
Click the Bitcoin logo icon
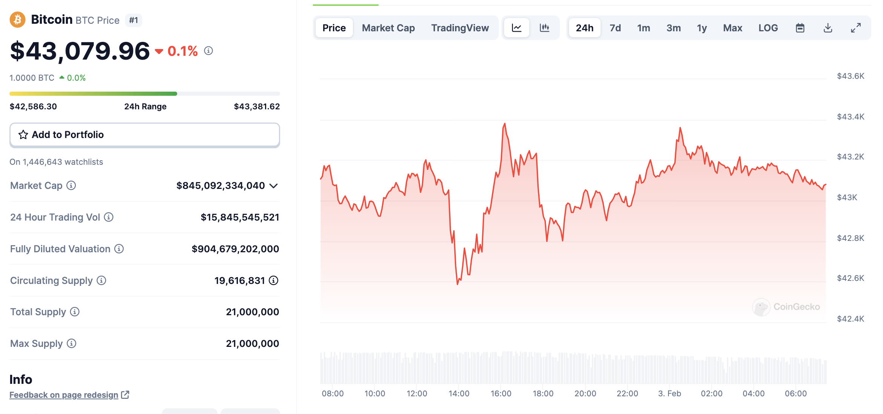(17, 20)
